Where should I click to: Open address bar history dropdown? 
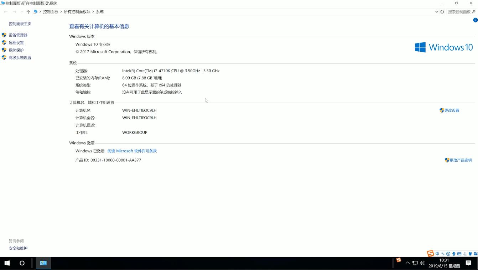click(x=437, y=12)
